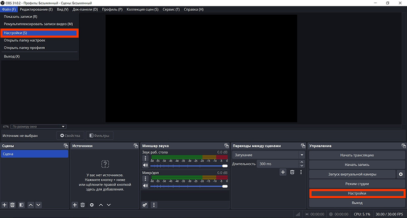Screen dimensions: 407x218
Task: Open virtual camera settings gear icon
Action: pos(401,174)
